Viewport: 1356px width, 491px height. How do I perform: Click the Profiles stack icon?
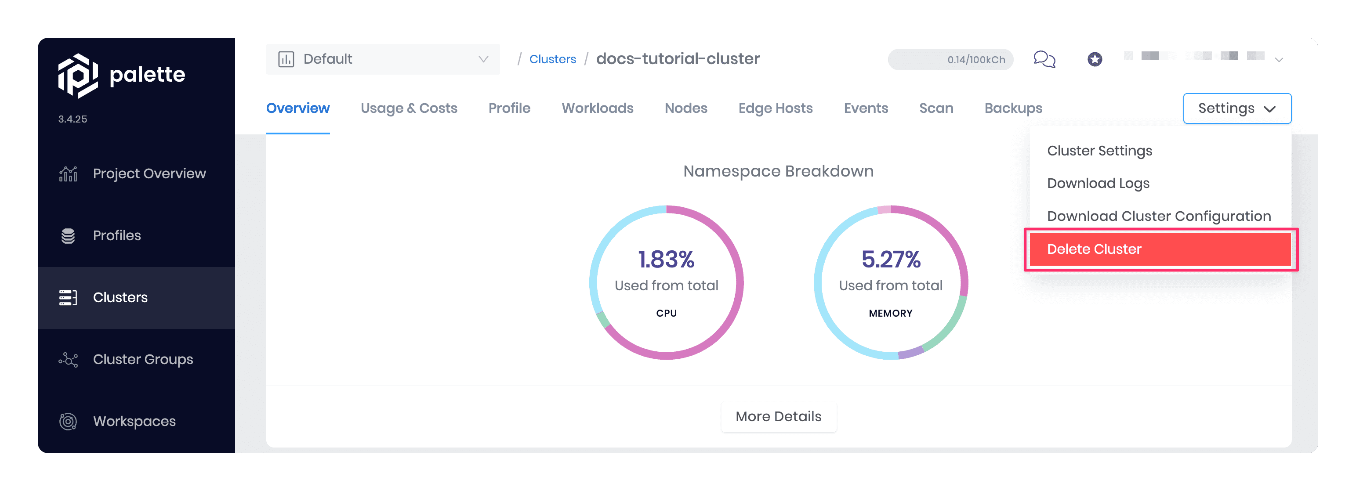(x=68, y=236)
